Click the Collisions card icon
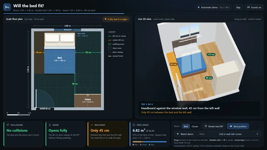The width and height of the screenshot is (267, 150). pyautogui.click(x=8, y=125)
